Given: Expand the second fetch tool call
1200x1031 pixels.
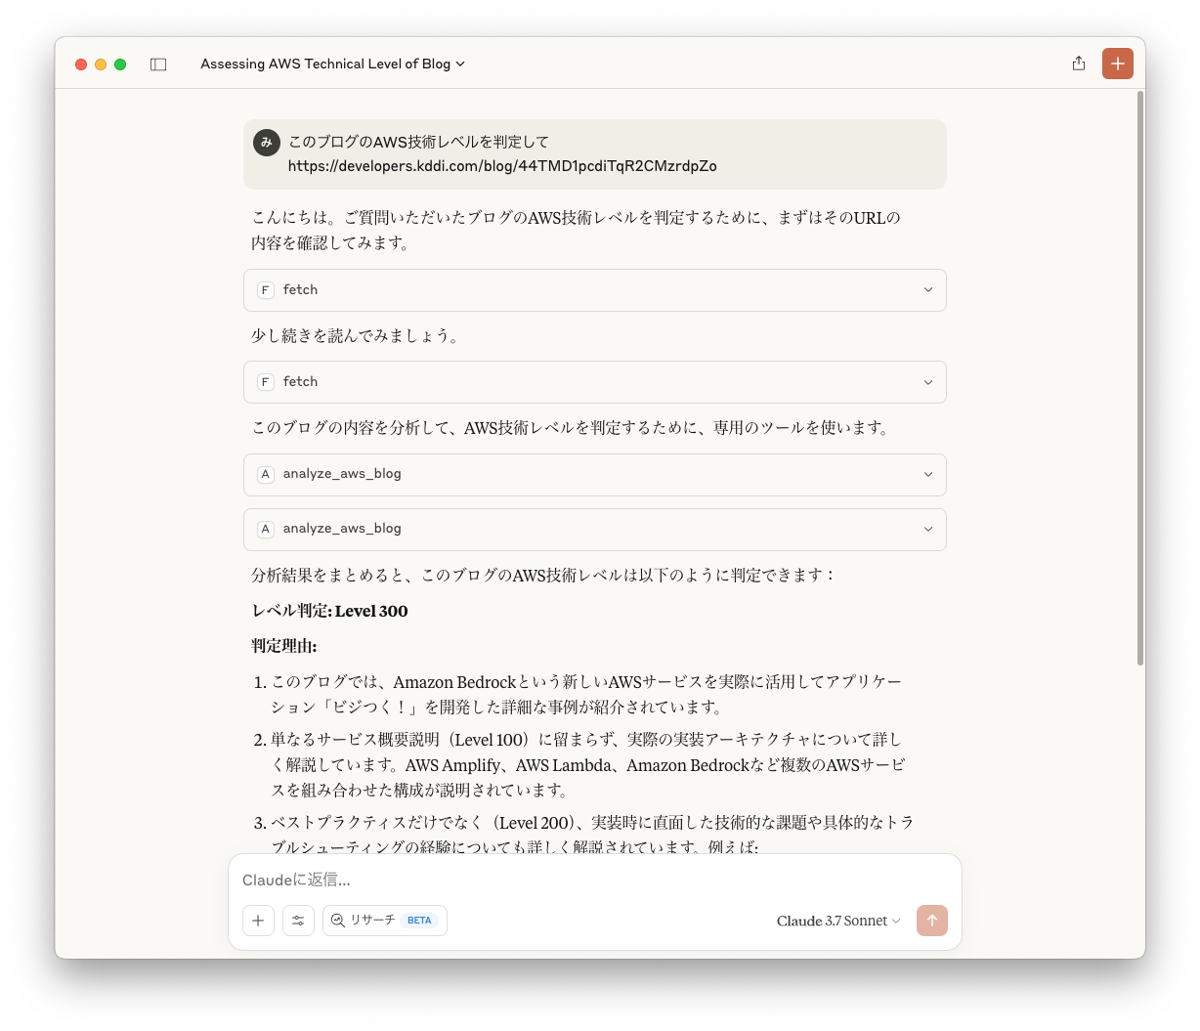Looking at the screenshot, I should tap(595, 382).
